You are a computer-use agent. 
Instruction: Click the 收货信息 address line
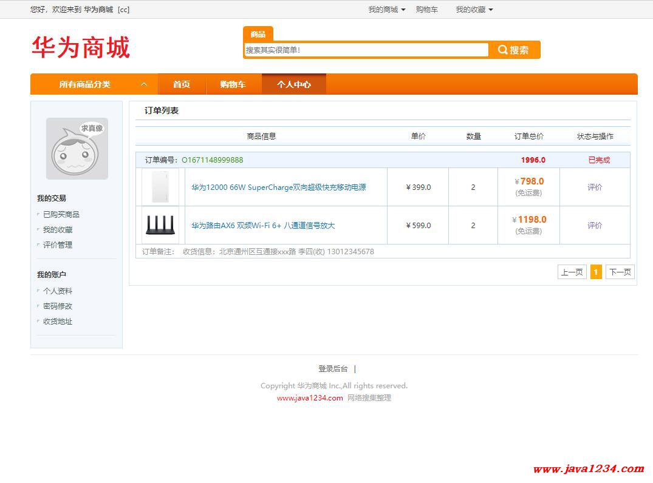[278, 252]
